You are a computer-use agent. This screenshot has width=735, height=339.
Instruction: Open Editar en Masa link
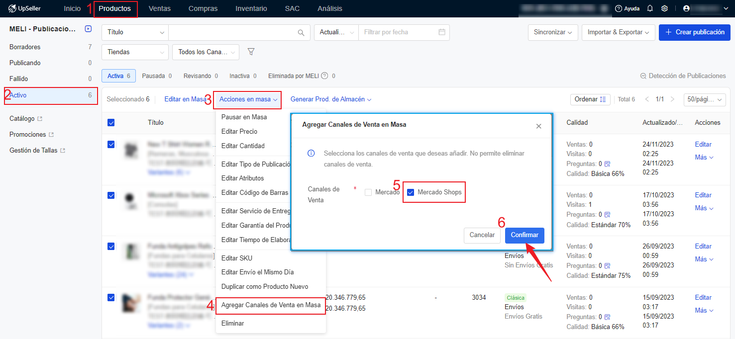click(185, 99)
